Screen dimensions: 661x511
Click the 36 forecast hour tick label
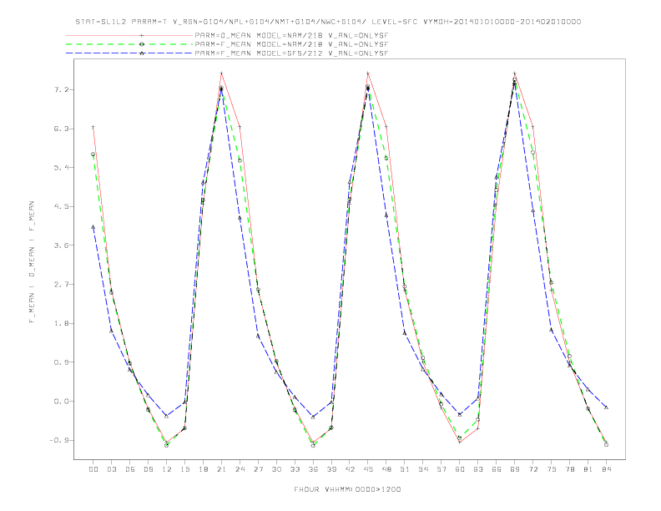tap(313, 469)
